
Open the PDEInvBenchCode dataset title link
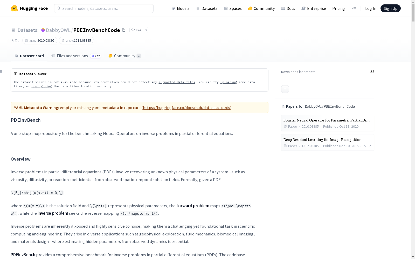tap(97, 30)
